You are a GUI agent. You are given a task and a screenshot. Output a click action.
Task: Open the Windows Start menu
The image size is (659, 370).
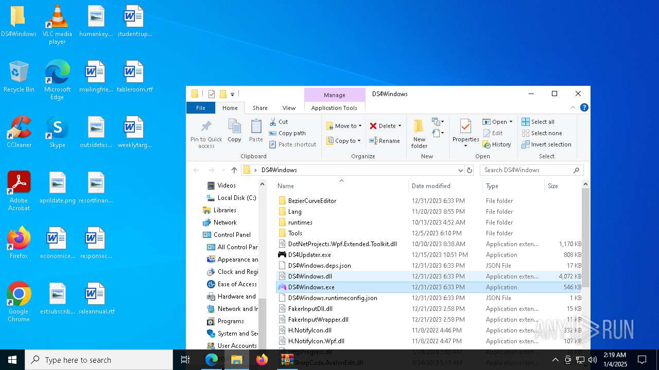[12, 360]
